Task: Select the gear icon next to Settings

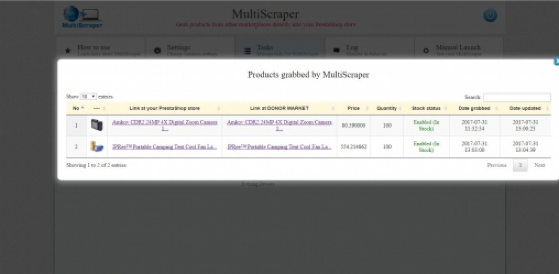Action: point(157,49)
